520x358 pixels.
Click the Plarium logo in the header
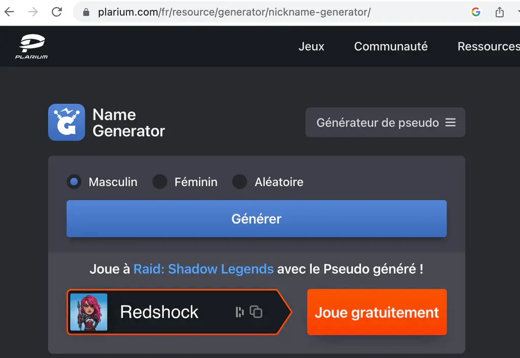31,47
